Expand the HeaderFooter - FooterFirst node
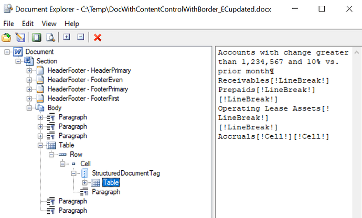This screenshot has width=362, height=218. pos(29,99)
